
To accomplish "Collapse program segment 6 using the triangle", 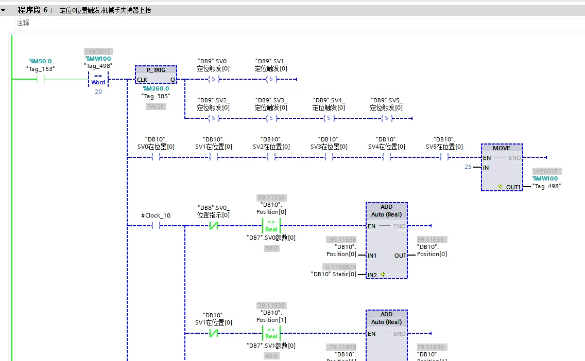I will click(x=4, y=10).
